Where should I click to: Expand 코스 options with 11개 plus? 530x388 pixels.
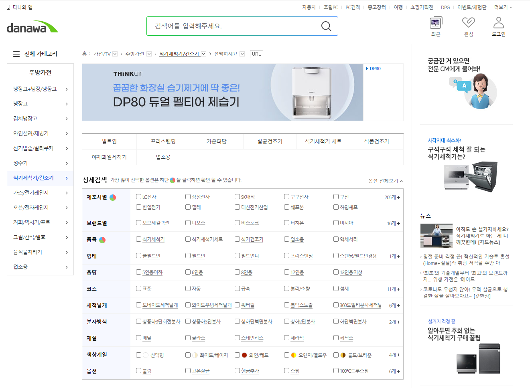click(393, 289)
